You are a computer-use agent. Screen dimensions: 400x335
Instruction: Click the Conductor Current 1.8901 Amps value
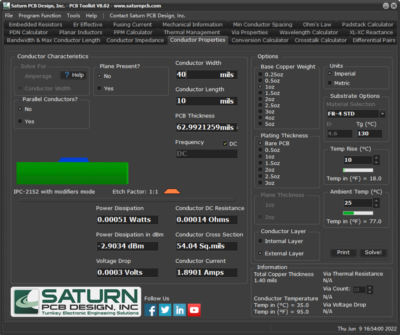click(x=207, y=273)
